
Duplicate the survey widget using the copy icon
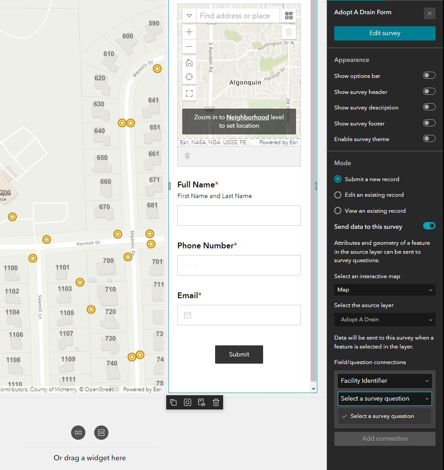click(x=173, y=402)
